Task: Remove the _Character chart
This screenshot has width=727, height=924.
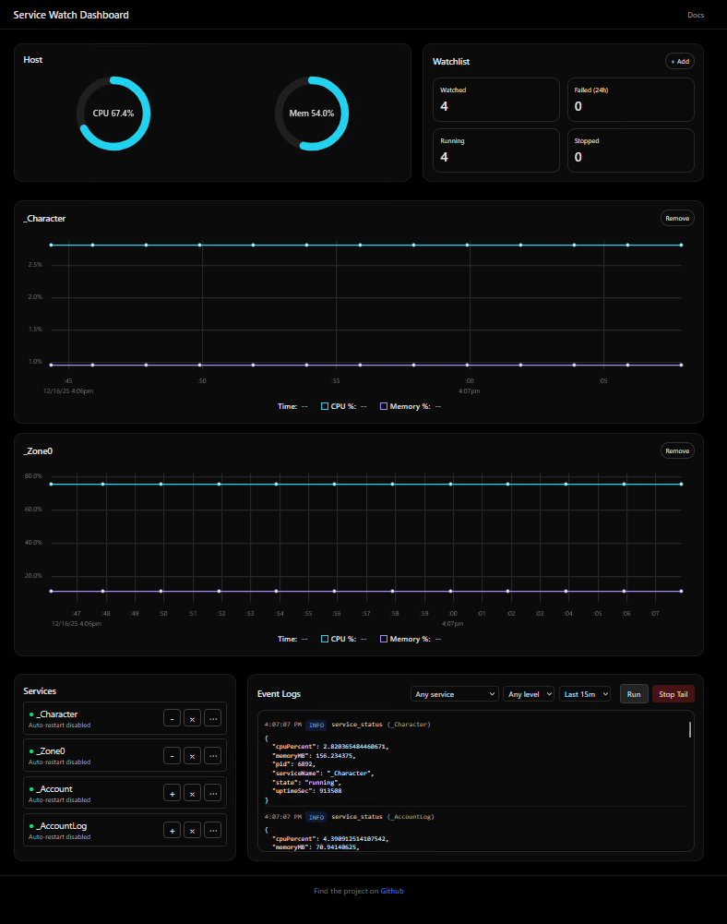Action: [x=677, y=218]
